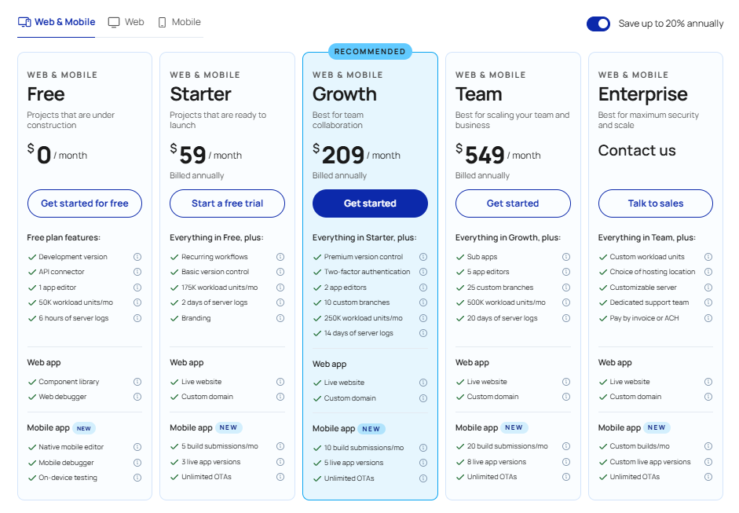Select the Web & Mobile tab
The height and width of the screenshot is (513, 739).
[x=57, y=22]
